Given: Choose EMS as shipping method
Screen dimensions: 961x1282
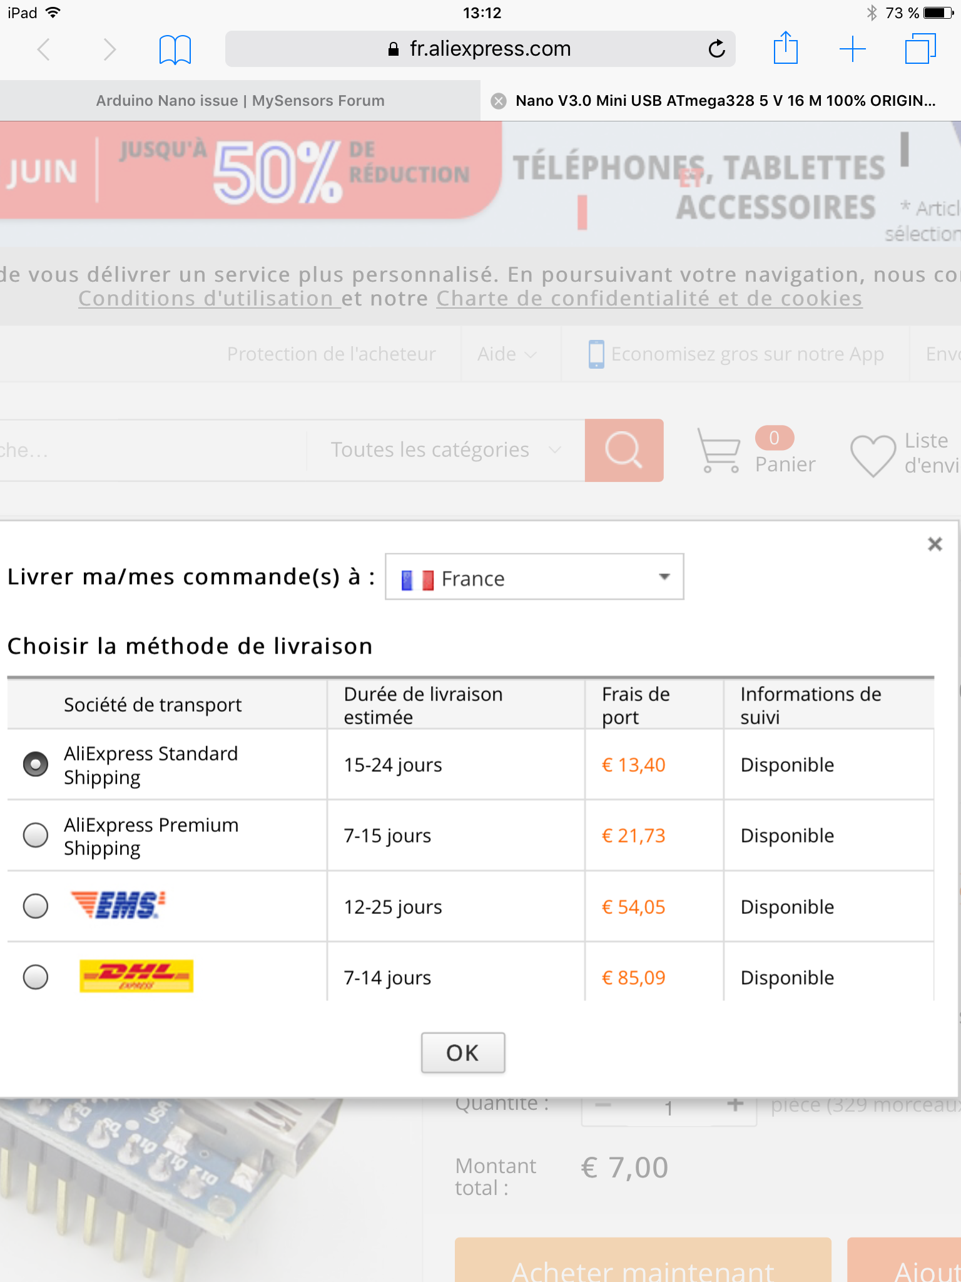Looking at the screenshot, I should pos(36,906).
